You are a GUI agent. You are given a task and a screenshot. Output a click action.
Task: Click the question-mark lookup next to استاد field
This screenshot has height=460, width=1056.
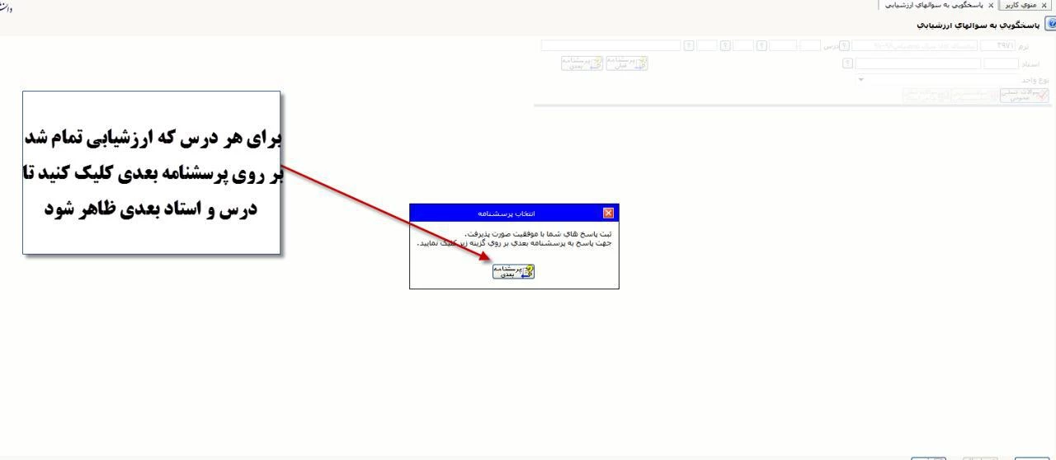[x=847, y=63]
